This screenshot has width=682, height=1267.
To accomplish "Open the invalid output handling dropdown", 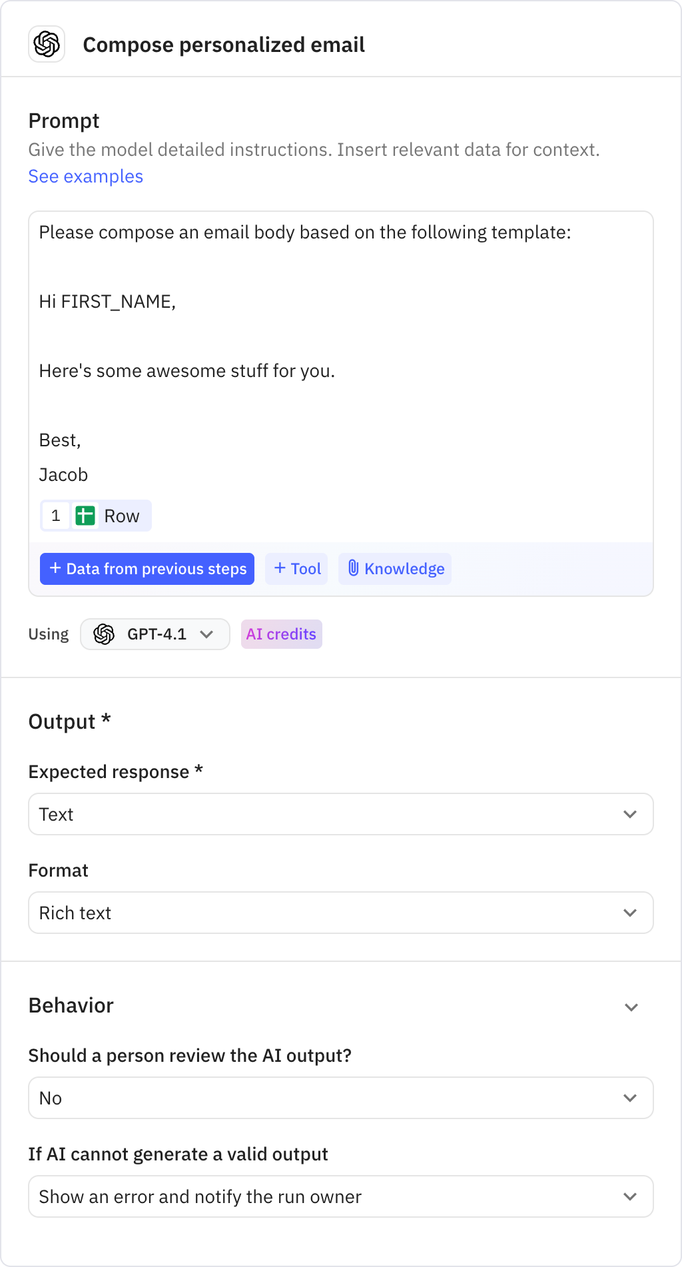I will tap(341, 1196).
